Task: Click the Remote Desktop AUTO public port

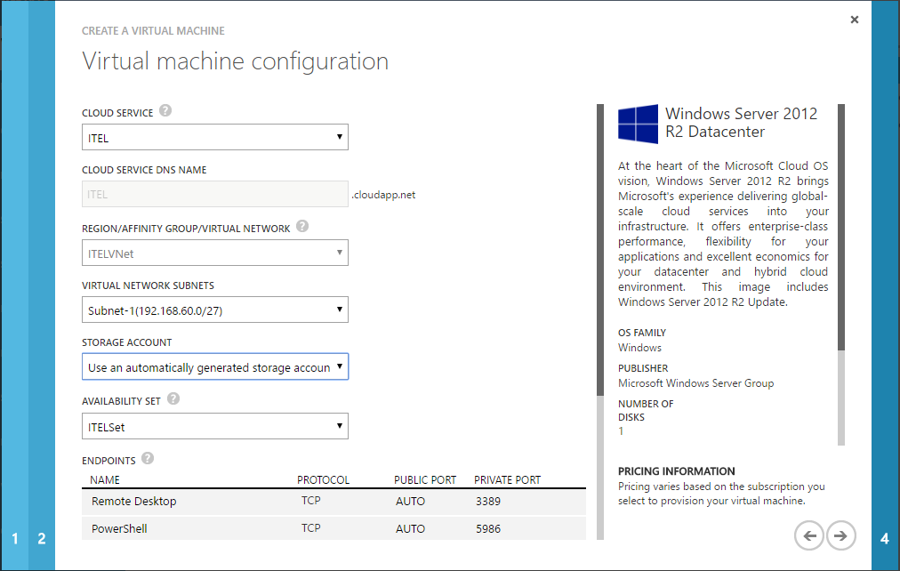Action: click(410, 501)
